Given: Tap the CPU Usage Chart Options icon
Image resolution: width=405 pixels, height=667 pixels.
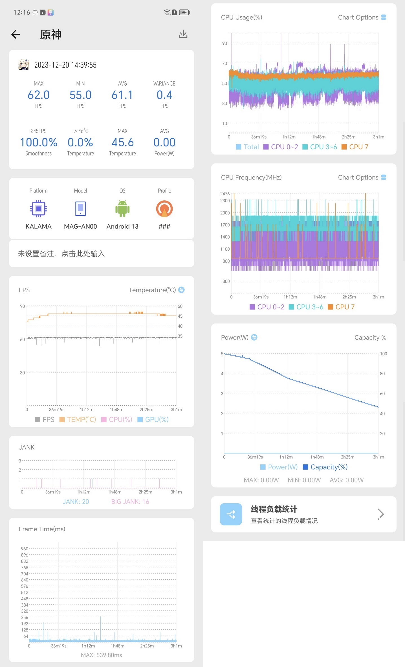Looking at the screenshot, I should [x=384, y=18].
